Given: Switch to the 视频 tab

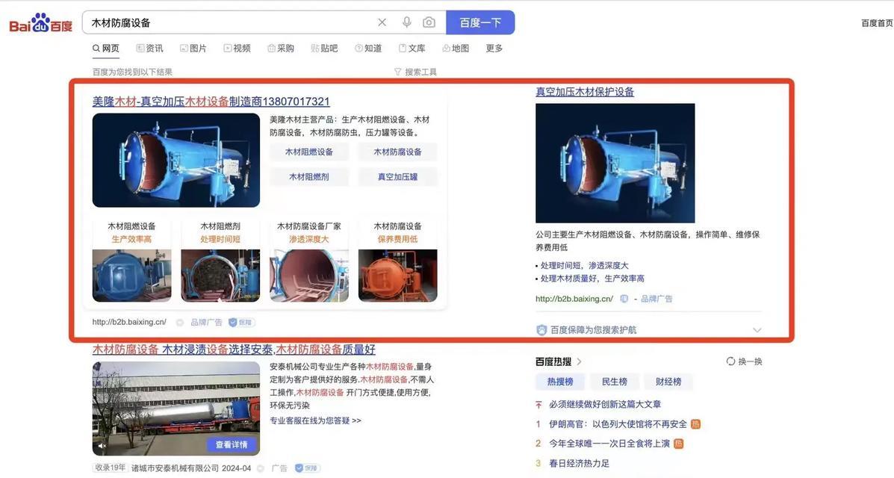Looking at the screenshot, I should pos(238,49).
